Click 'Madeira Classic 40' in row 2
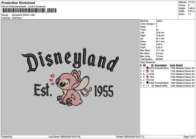 point(185,71)
